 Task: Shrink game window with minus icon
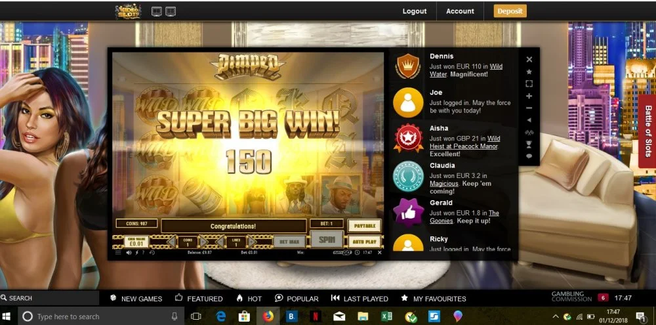(x=529, y=108)
